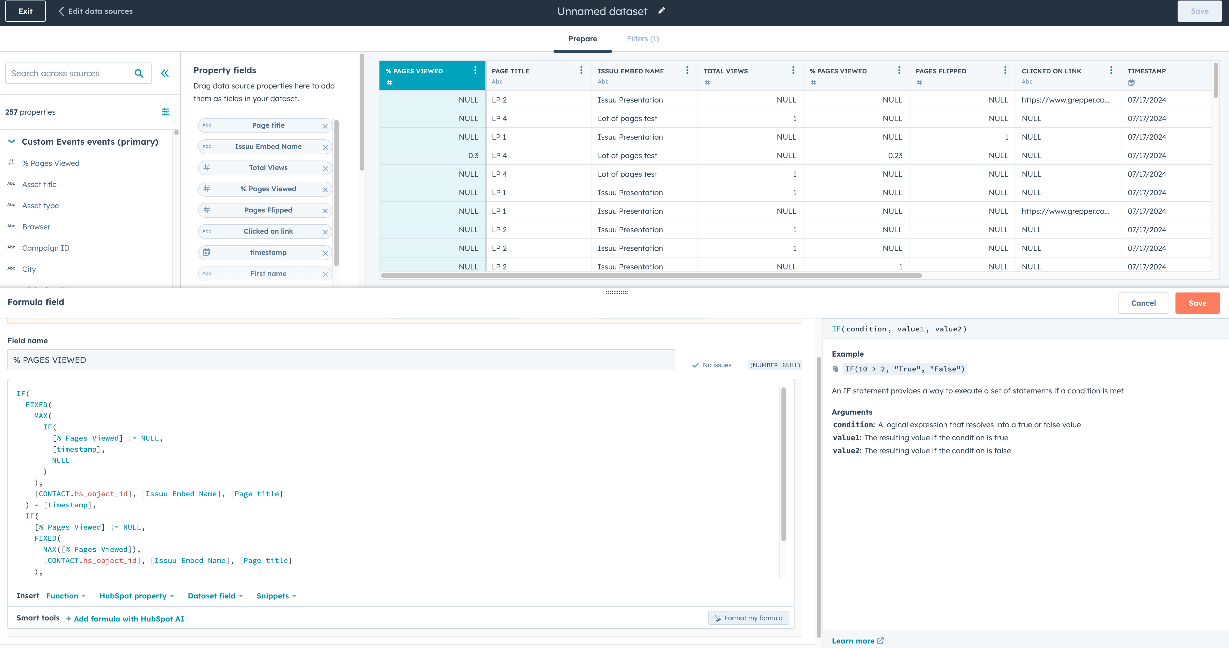Remove the timestamp field

(325, 253)
